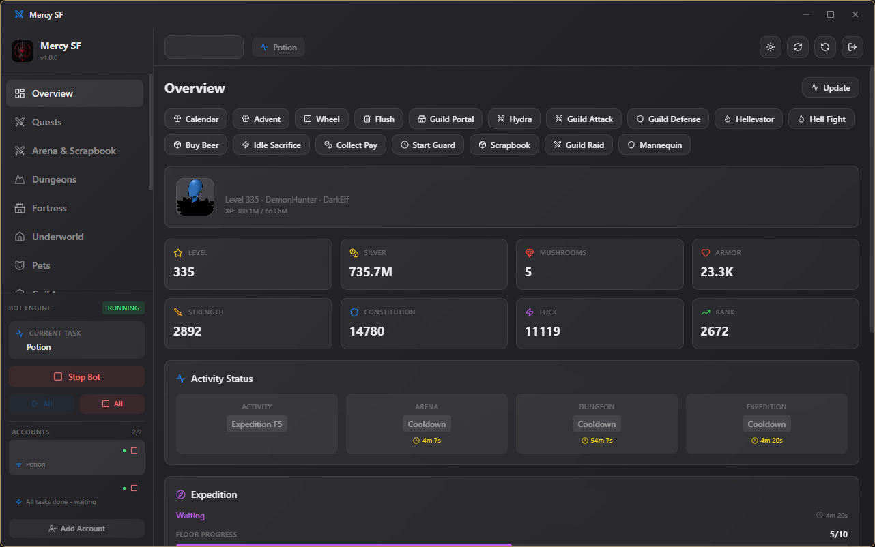Screen dimensions: 875x547
Task: Click the Guild Attack button
Action: (584, 119)
